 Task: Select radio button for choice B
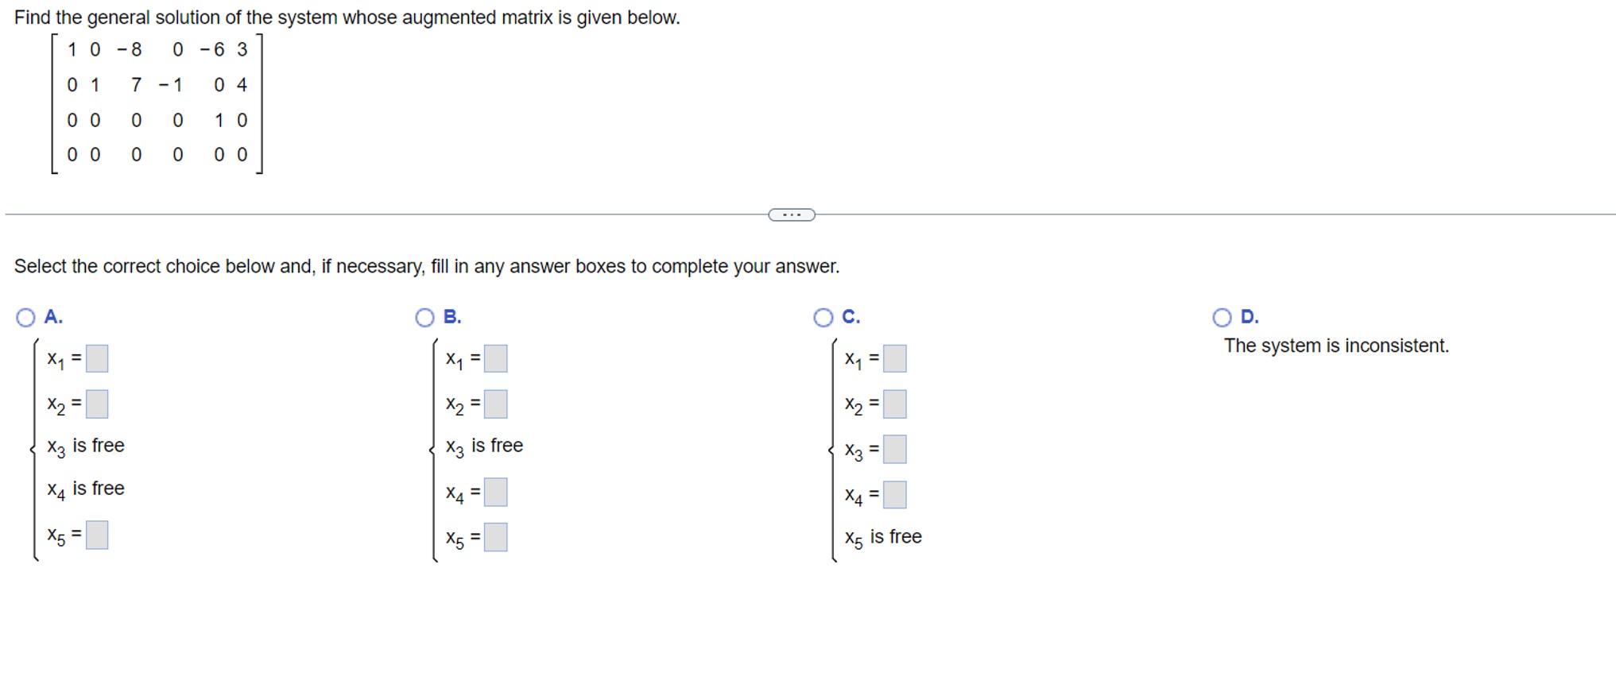(424, 316)
